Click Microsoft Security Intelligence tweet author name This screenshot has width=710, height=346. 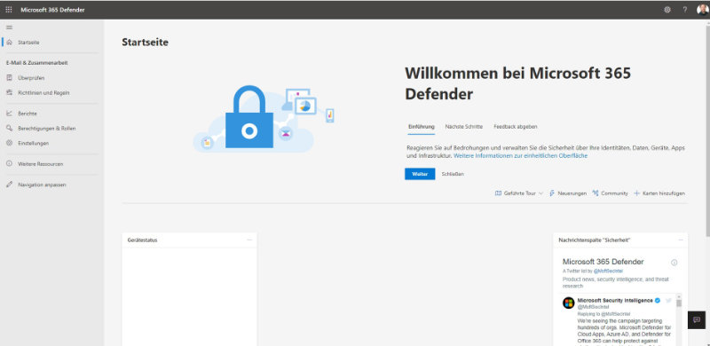point(615,300)
